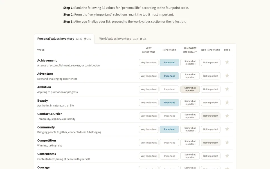The height and width of the screenshot is (169, 270).
Task: Open the Personal Values Inventory tab
Action: coord(64,39)
